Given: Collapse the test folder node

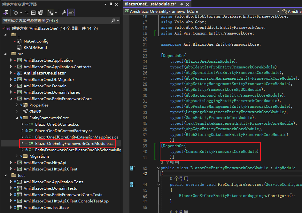Looking at the screenshot, I should point(5,175).
